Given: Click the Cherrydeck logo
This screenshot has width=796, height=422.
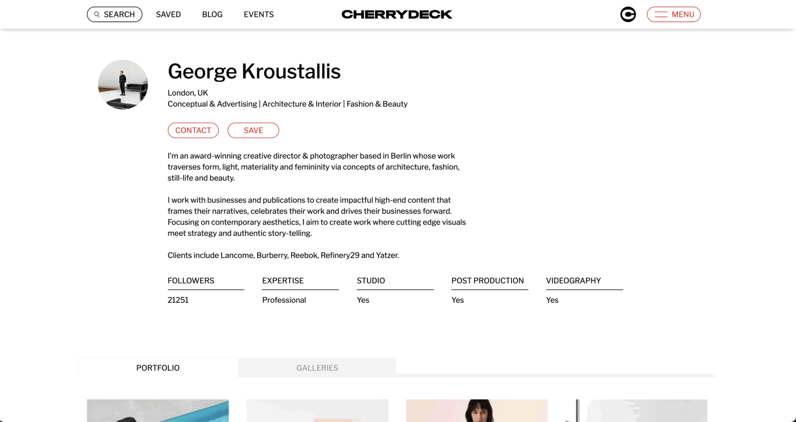Looking at the screenshot, I should [397, 14].
